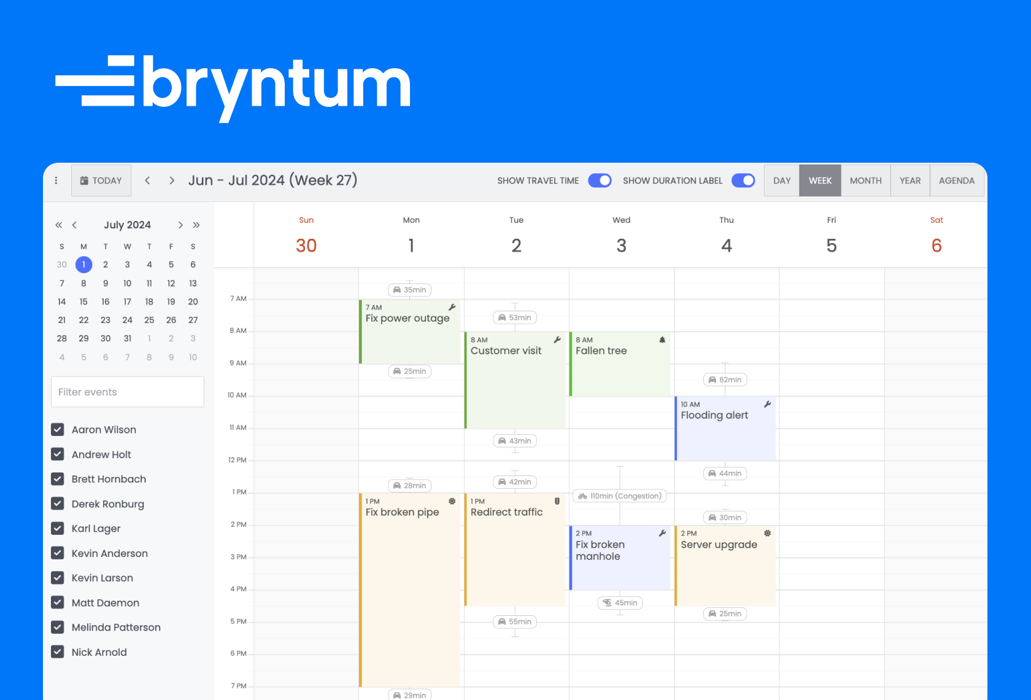Switch to the Year view
The width and height of the screenshot is (1031, 700).
tap(910, 181)
